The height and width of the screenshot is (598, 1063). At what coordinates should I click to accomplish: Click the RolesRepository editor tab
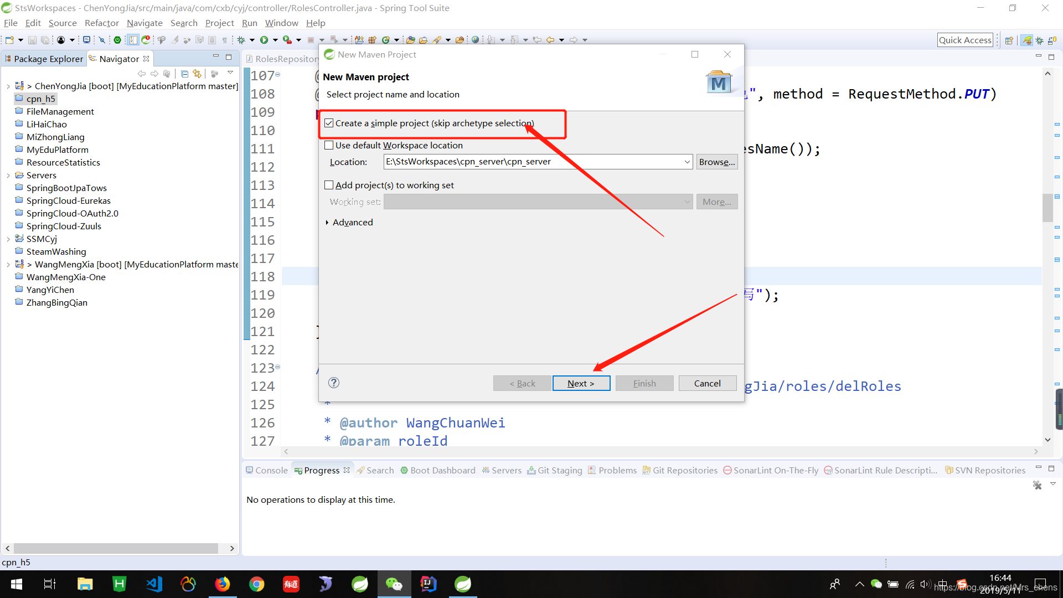(x=282, y=59)
